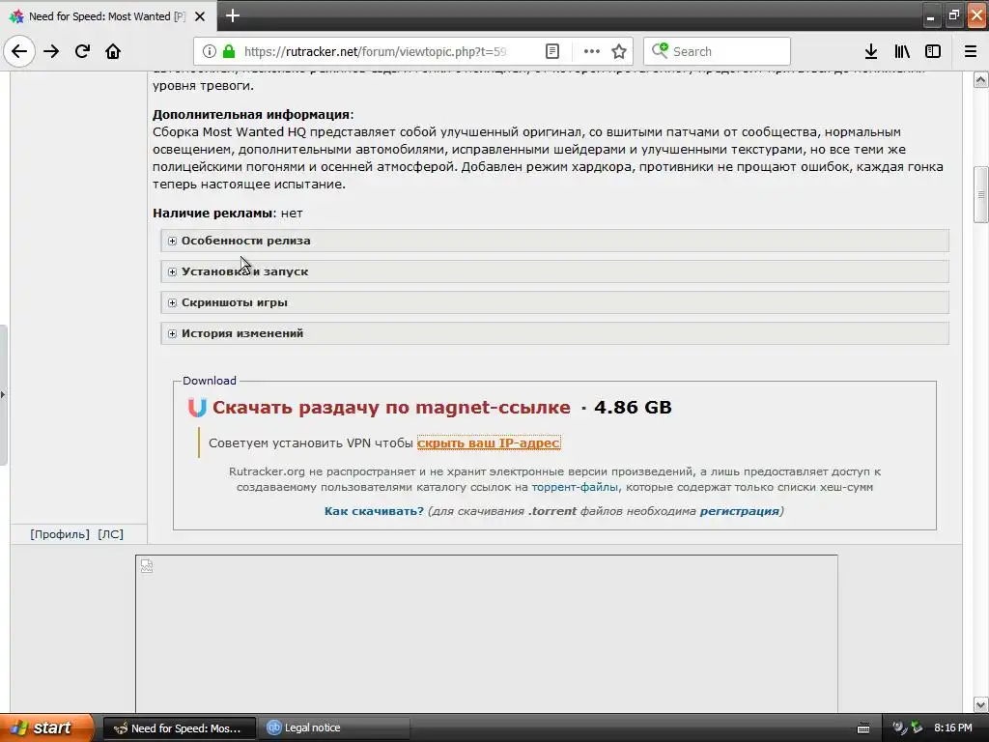The image size is (989, 742).
Task: Open the [Профиль] link
Action: [x=60, y=534]
